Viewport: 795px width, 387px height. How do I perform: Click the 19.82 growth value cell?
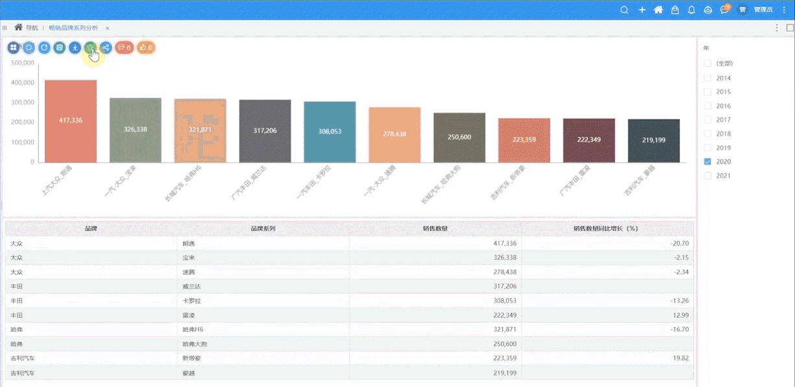pos(607,358)
